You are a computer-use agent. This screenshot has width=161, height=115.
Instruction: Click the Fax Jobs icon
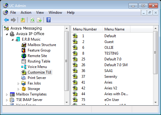point(23,83)
